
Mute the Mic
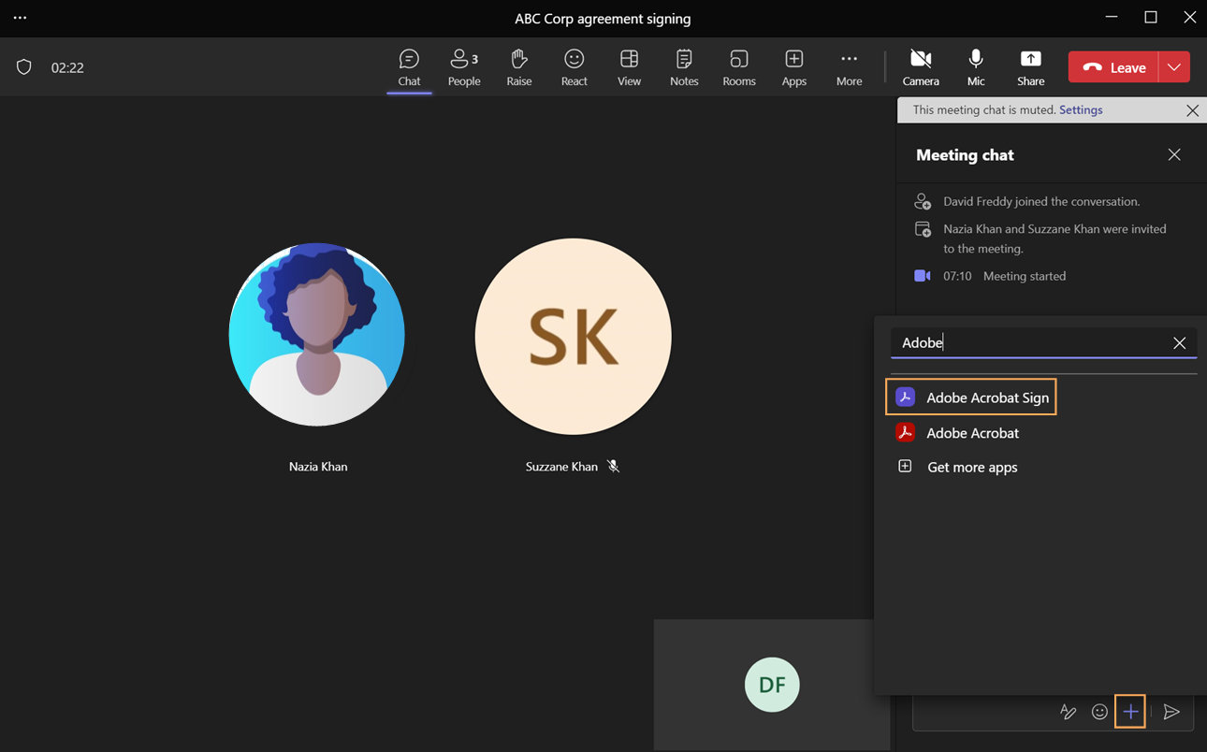975,66
